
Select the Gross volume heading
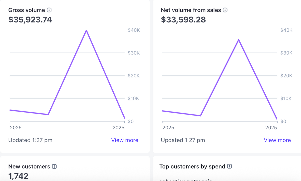27,10
